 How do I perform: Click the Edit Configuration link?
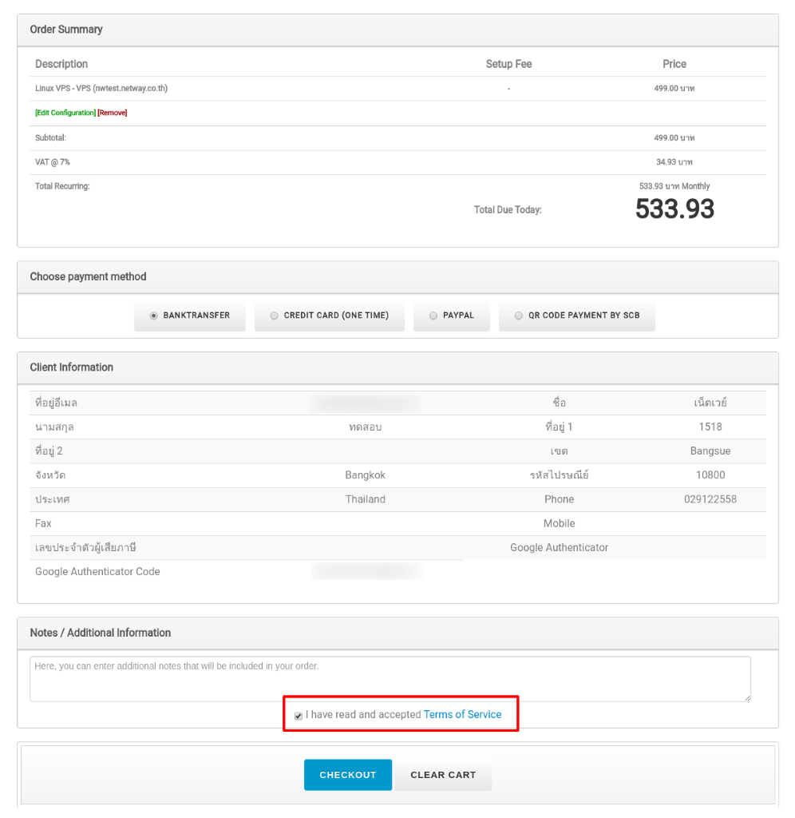click(65, 113)
